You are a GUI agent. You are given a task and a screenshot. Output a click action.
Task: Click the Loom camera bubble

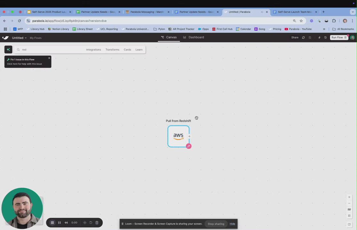[x=22, y=208]
